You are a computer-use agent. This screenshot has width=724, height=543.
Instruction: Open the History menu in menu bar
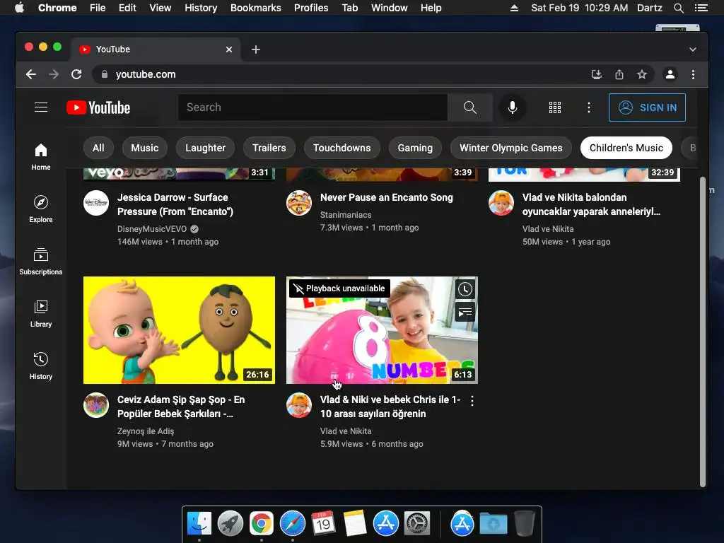(x=201, y=8)
